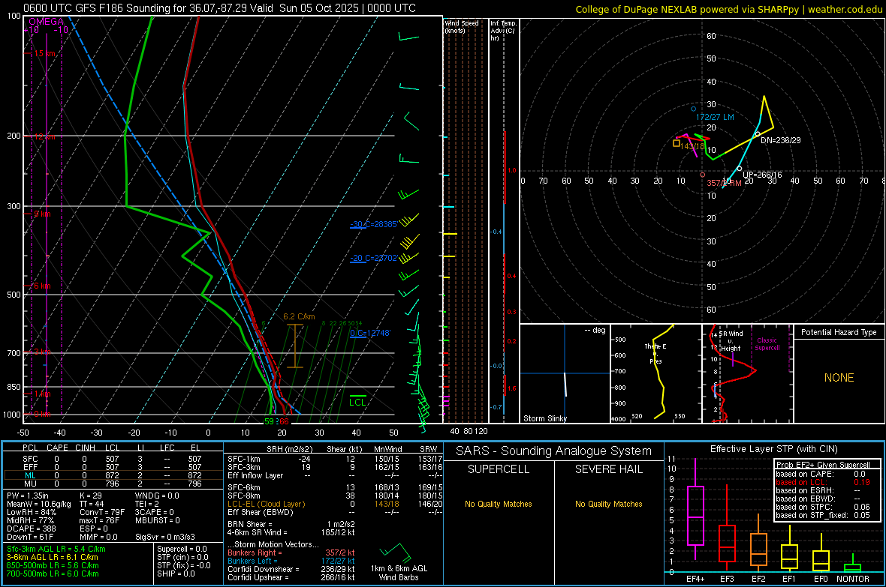Click the 'Classic Supercell' purple label

767,344
